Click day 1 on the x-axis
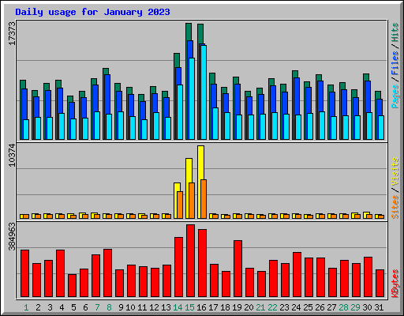The height and width of the screenshot is (316, 404). (26, 307)
